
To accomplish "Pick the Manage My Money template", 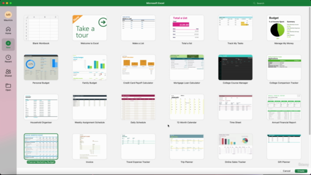I will (x=284, y=28).
